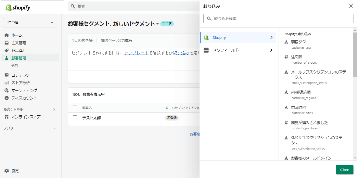Screen dimensions: 357x178
Task: Click the search magnifier in the top bar
Action: [73, 6]
